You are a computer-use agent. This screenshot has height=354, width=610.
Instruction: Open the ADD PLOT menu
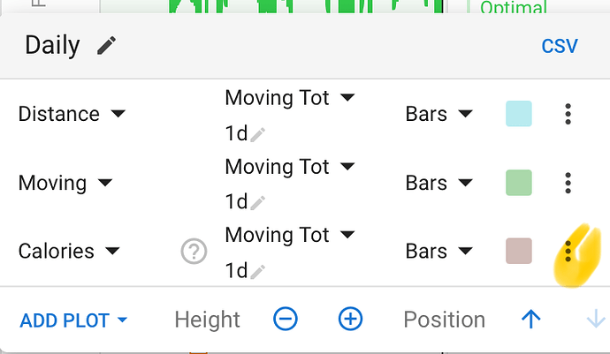click(x=73, y=320)
